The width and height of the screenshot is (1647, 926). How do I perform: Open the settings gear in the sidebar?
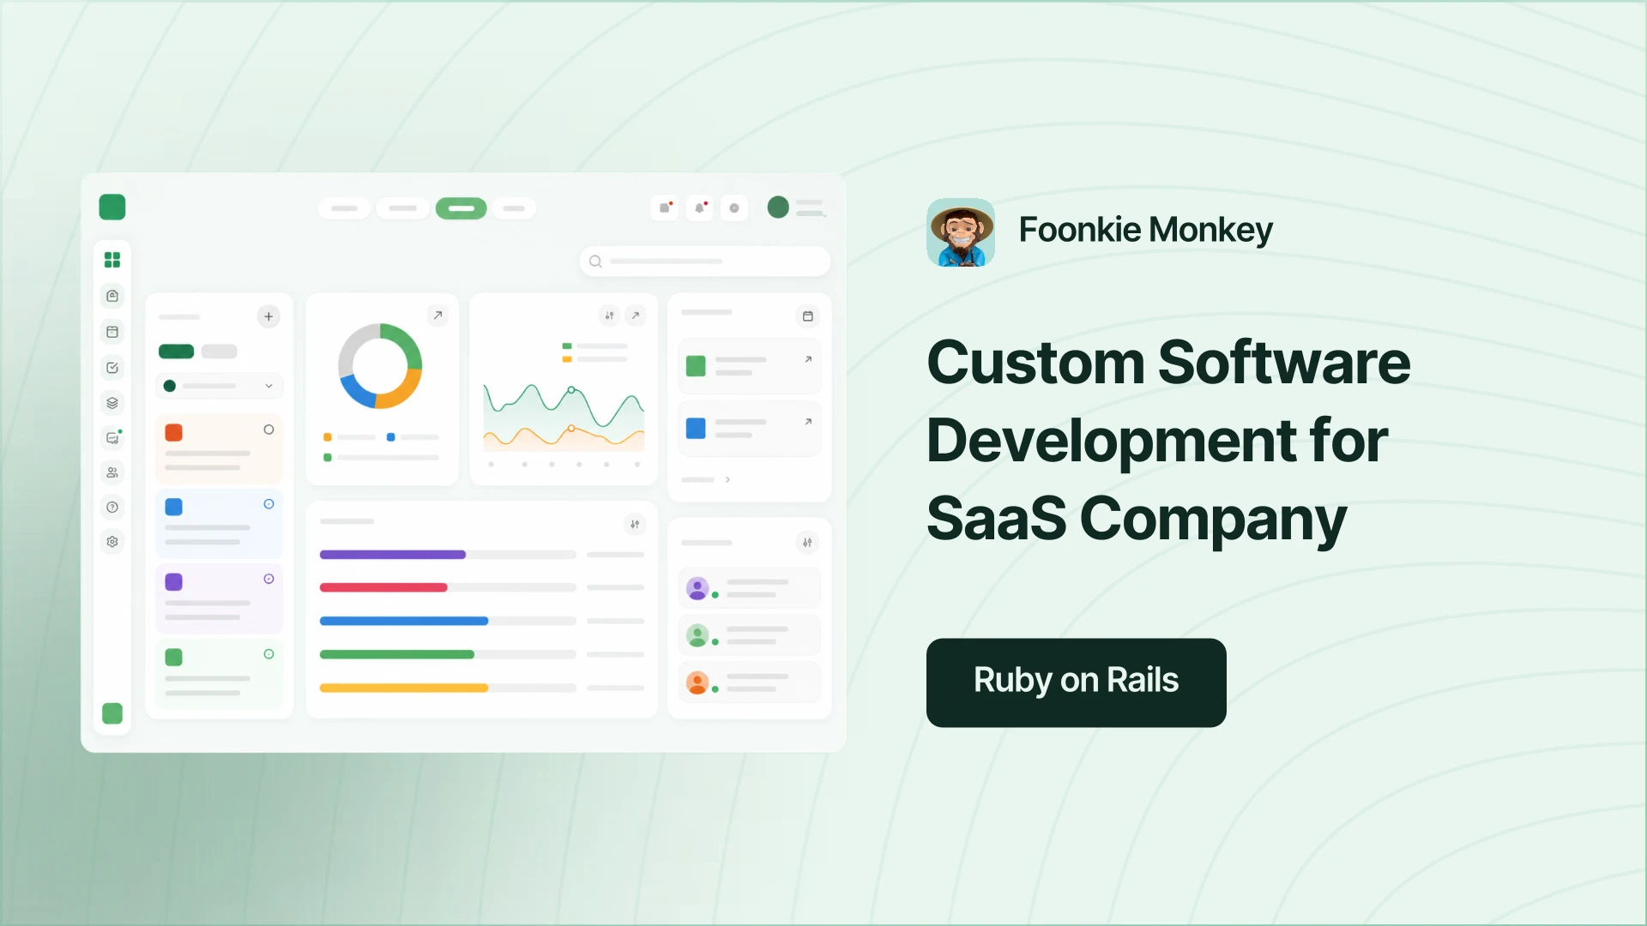(x=112, y=542)
